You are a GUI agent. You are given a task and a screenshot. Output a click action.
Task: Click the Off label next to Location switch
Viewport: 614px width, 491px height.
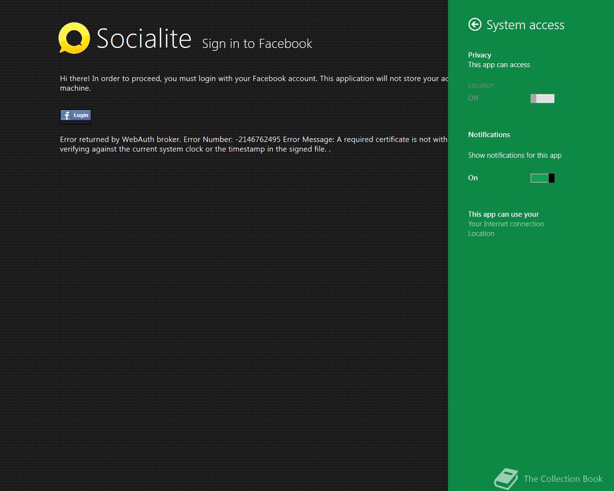coord(473,98)
